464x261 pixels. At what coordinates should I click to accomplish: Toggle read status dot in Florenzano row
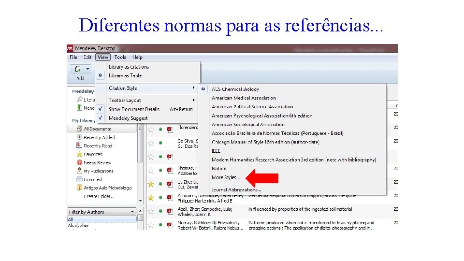coord(160,130)
